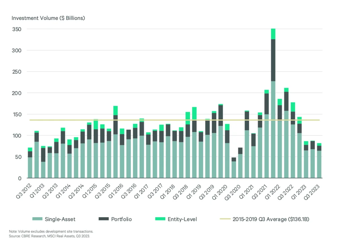Click the 'Q1 2021' x-axis label
Viewport: 345px width, 240px height.
click(x=246, y=192)
